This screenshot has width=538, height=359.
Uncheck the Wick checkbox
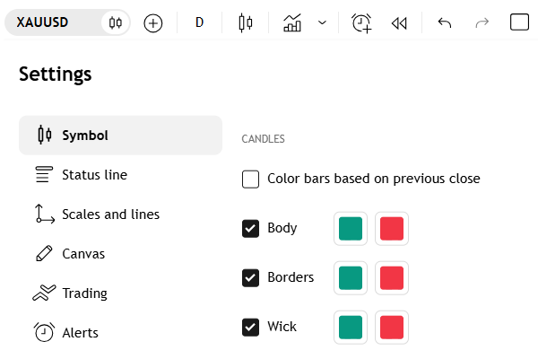click(x=250, y=327)
